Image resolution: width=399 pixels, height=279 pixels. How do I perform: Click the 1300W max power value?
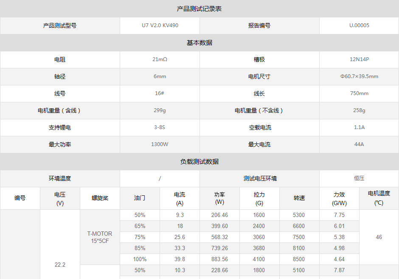160,144
